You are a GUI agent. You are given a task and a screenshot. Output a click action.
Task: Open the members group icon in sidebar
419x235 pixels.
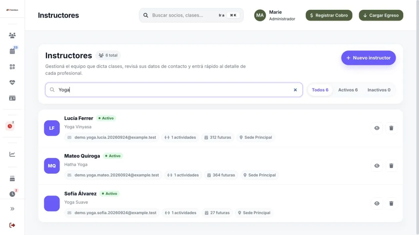pyautogui.click(x=12, y=35)
